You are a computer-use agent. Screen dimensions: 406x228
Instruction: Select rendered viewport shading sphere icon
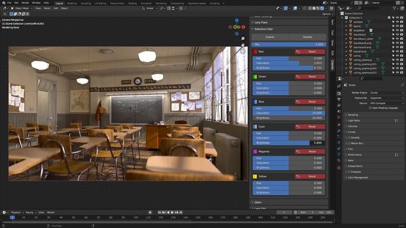(x=322, y=8)
